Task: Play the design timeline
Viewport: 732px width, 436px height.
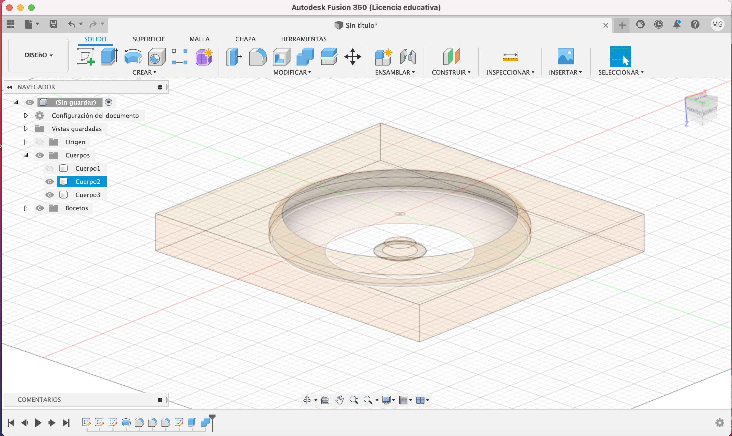Action: [38, 423]
